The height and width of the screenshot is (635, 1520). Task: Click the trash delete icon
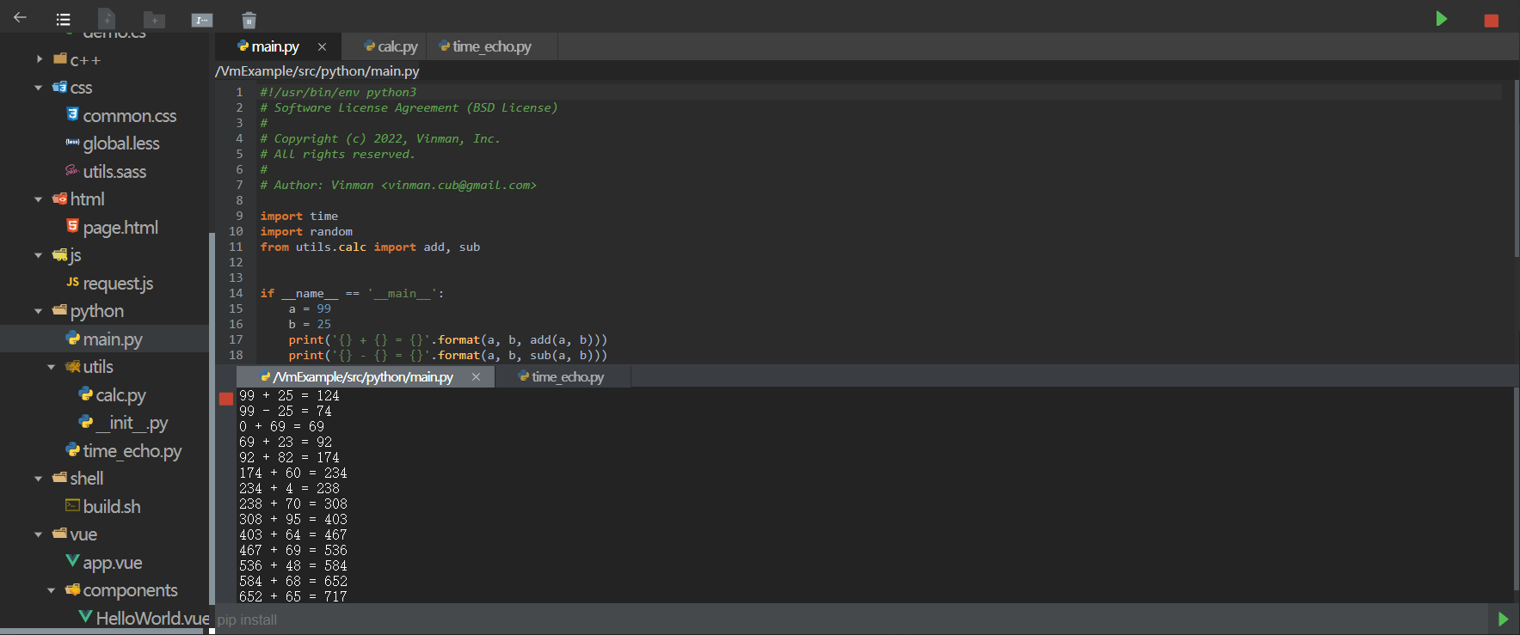pyautogui.click(x=249, y=20)
